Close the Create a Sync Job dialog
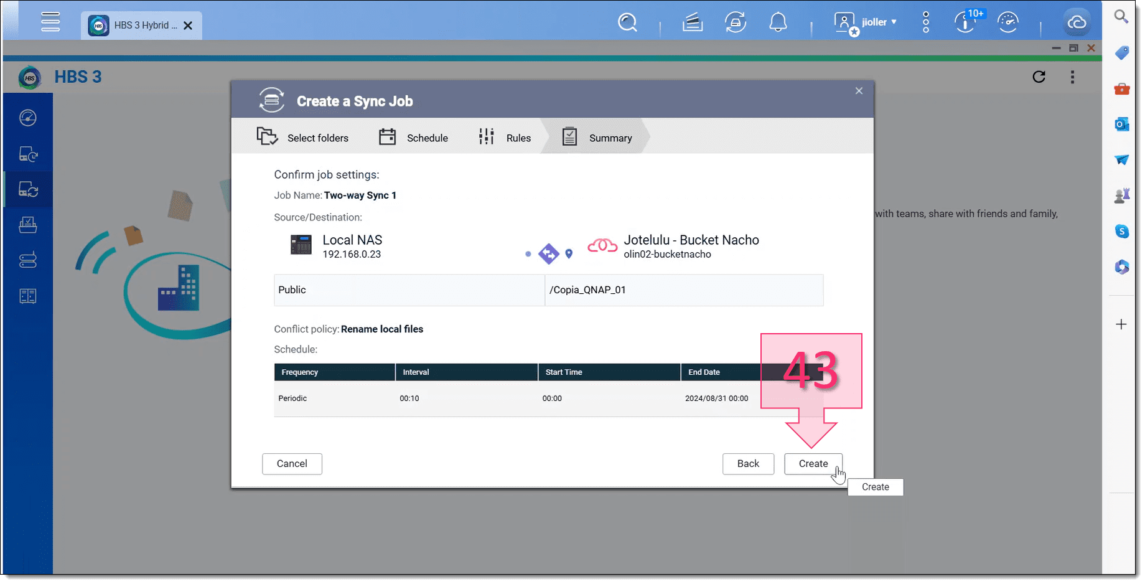Viewport: 1145px width, 584px height. click(x=859, y=91)
